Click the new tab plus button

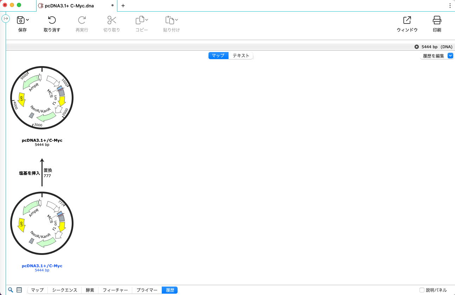pyautogui.click(x=123, y=6)
